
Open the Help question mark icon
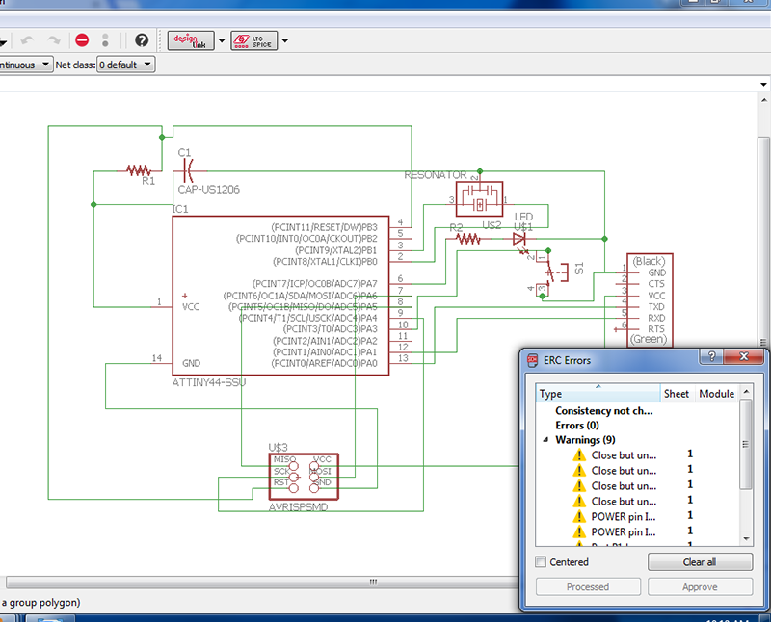(142, 40)
